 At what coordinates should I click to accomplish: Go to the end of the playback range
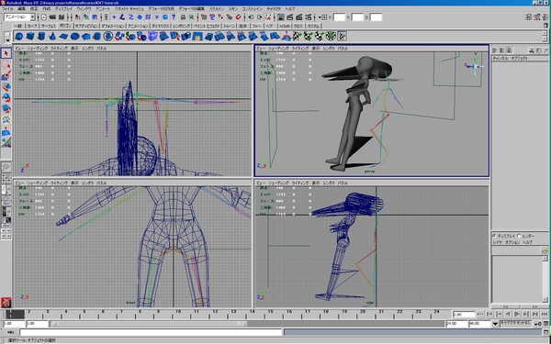[x=545, y=314]
